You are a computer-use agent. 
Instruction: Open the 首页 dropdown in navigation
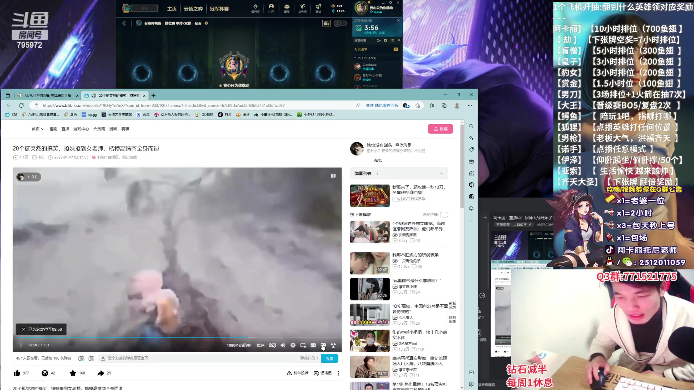pyautogui.click(x=37, y=129)
